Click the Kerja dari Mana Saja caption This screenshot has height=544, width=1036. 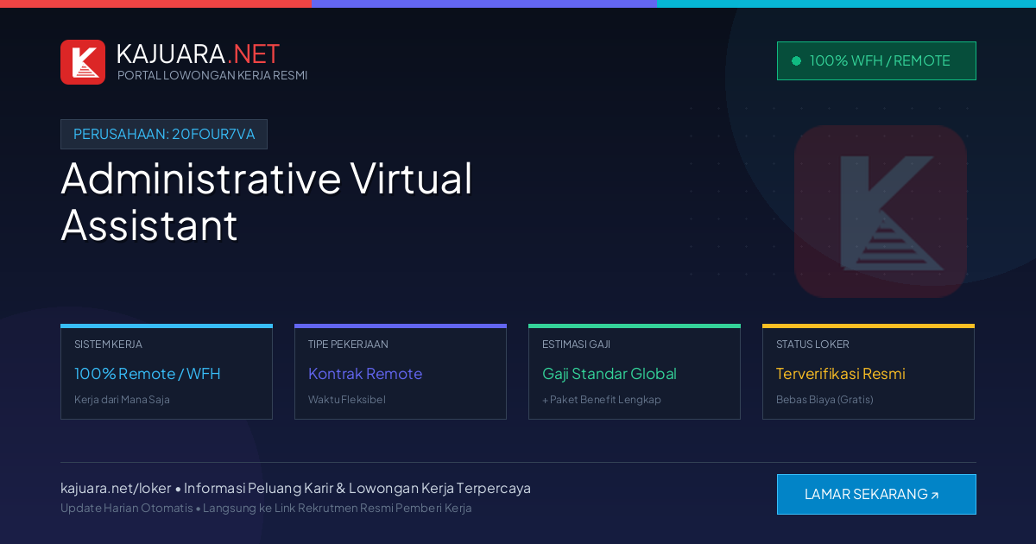pos(122,400)
